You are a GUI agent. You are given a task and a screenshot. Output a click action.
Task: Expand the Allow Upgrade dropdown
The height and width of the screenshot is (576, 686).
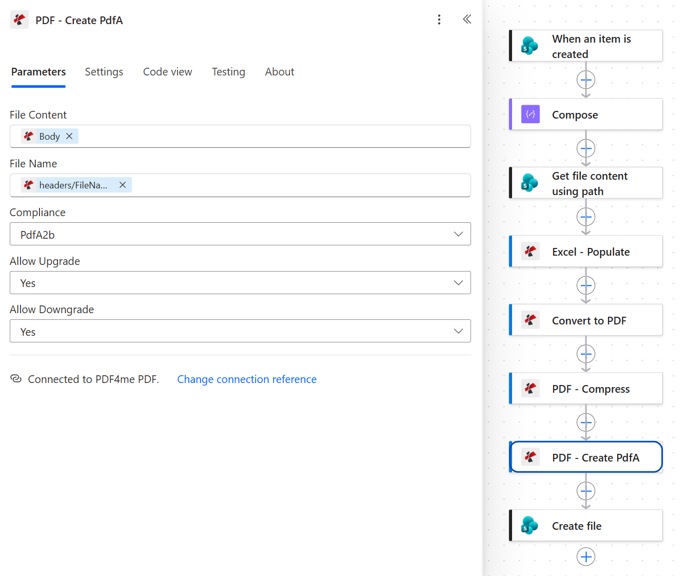240,283
